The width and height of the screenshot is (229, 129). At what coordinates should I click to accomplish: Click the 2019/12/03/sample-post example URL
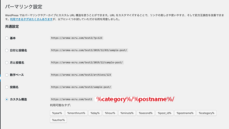[89, 50]
